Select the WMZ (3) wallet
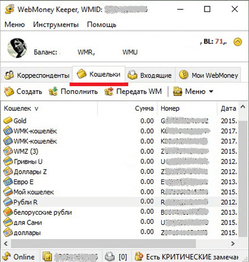 click(120, 152)
